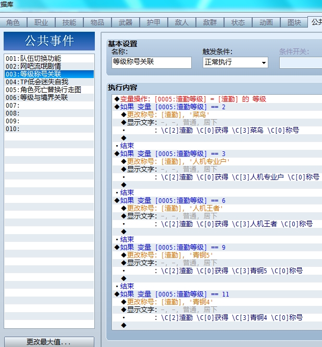Select common event 004:TP低会迷失自我
322x347 pixels.
click(x=49, y=82)
